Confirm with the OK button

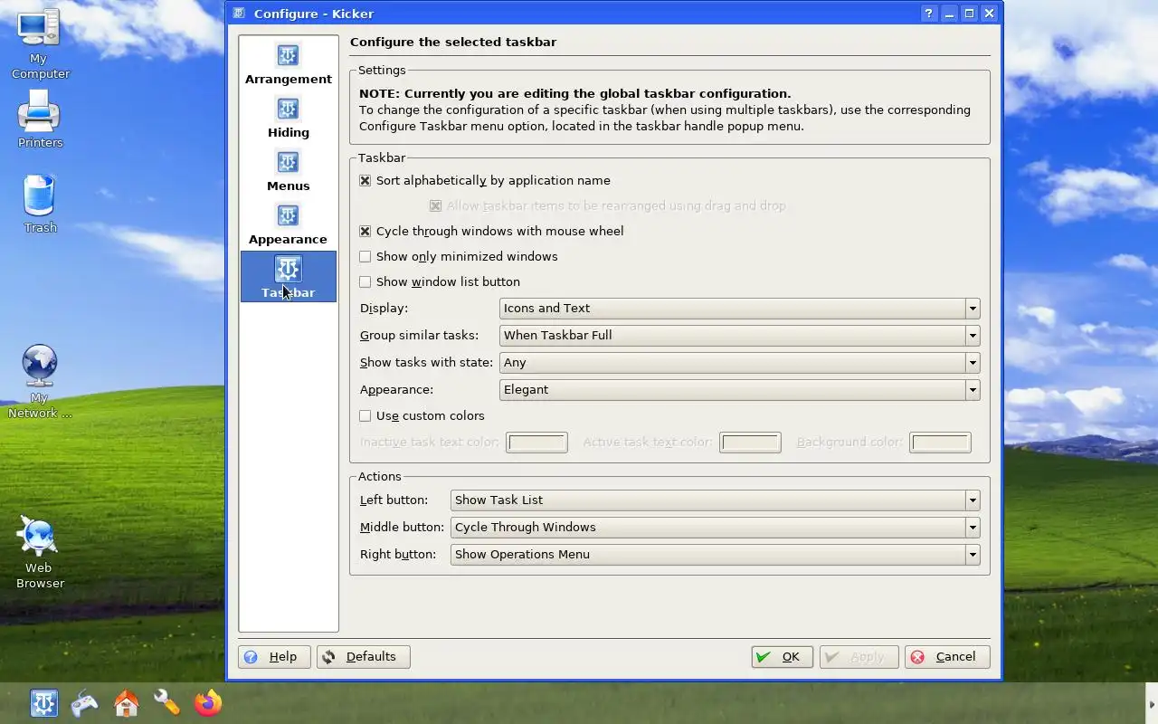(x=782, y=657)
